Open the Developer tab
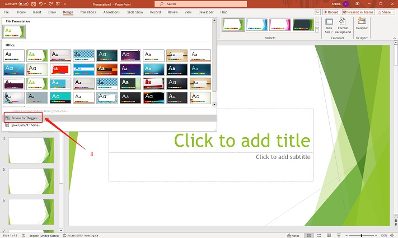This screenshot has width=398, height=238. pos(206,12)
